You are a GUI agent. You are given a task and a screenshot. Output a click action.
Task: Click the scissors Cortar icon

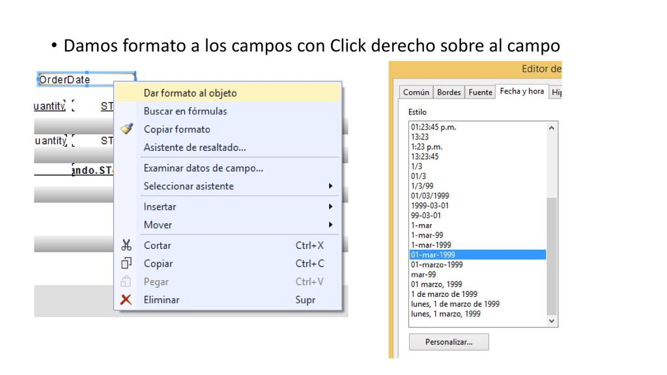pos(126,245)
